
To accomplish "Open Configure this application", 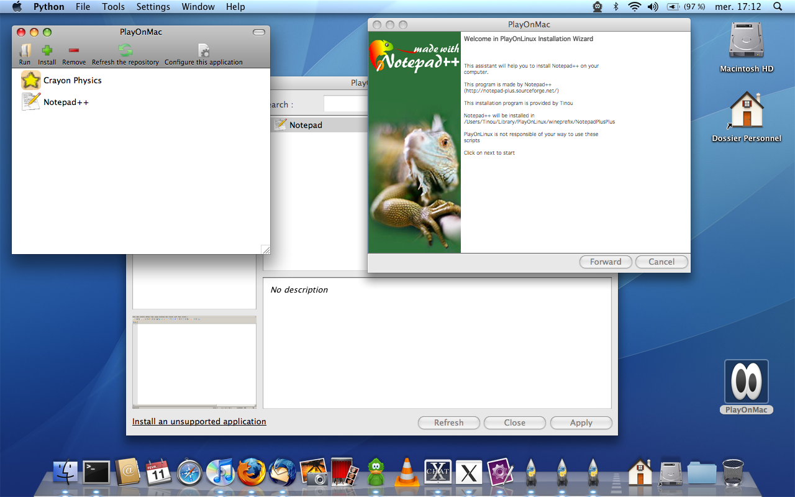I will (203, 52).
